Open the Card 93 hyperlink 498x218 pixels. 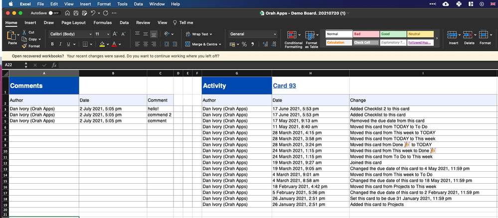(x=284, y=86)
